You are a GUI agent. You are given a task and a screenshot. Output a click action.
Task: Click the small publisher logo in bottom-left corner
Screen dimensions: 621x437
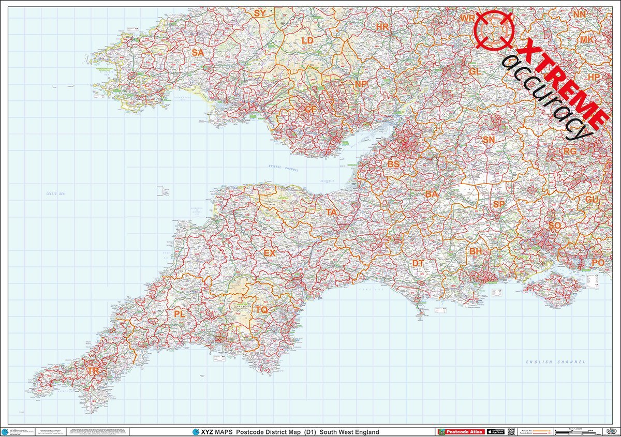pyautogui.click(x=6, y=432)
